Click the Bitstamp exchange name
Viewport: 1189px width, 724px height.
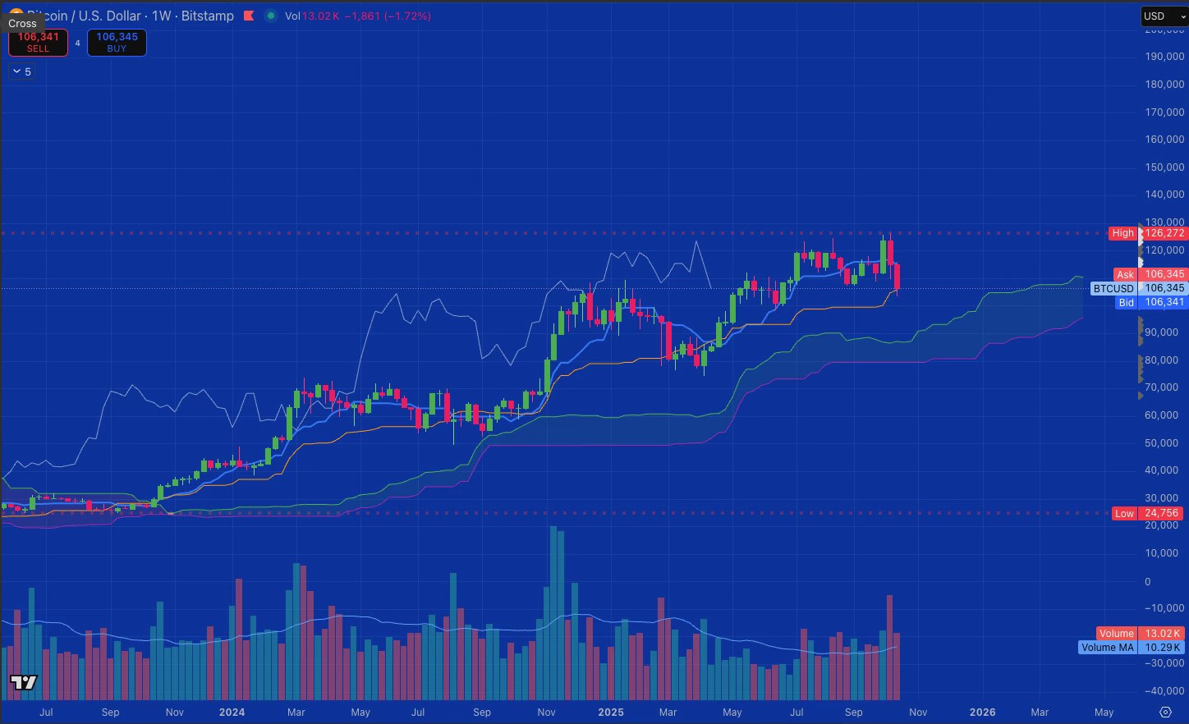pos(207,16)
